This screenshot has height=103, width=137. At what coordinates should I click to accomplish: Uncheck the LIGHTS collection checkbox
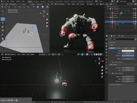(x=110, y=17)
